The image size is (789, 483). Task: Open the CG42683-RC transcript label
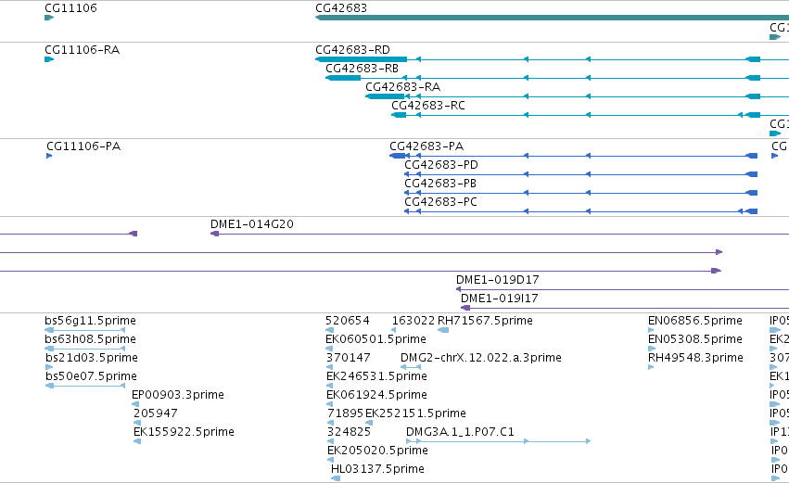pos(428,106)
